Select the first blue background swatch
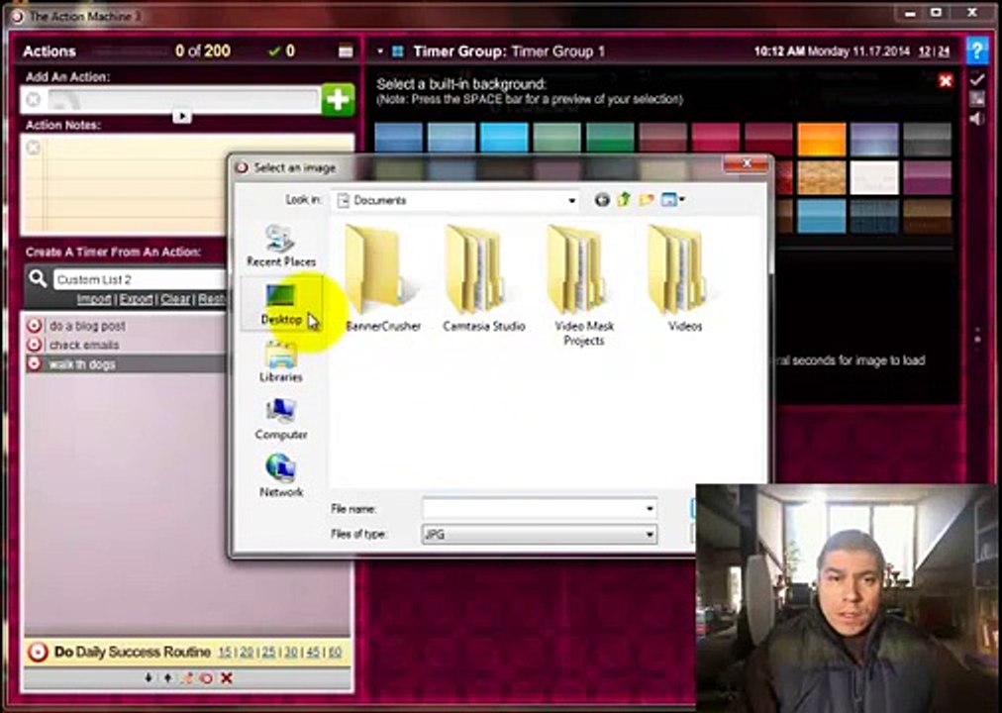 [x=398, y=140]
